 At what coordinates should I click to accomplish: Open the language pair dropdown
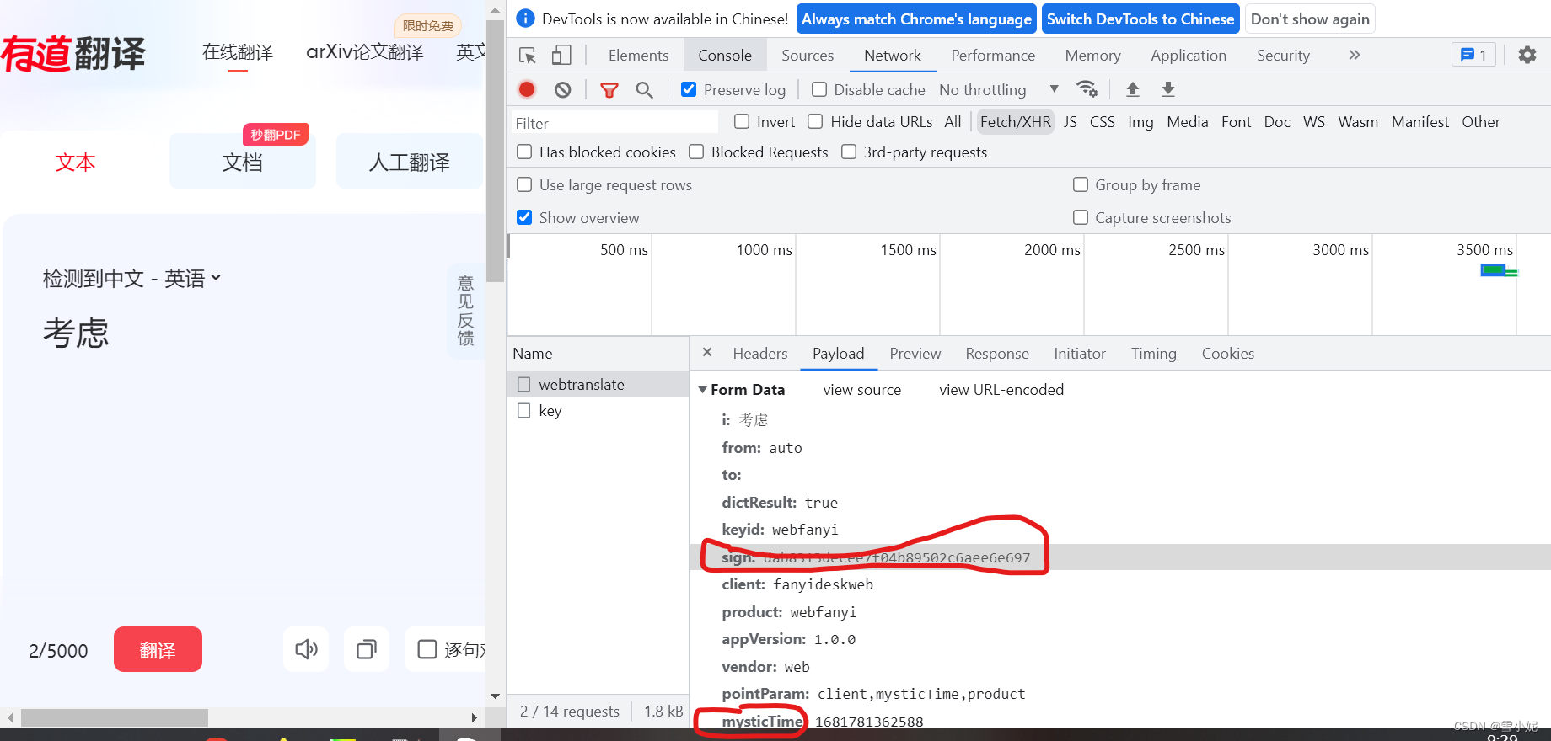[131, 279]
